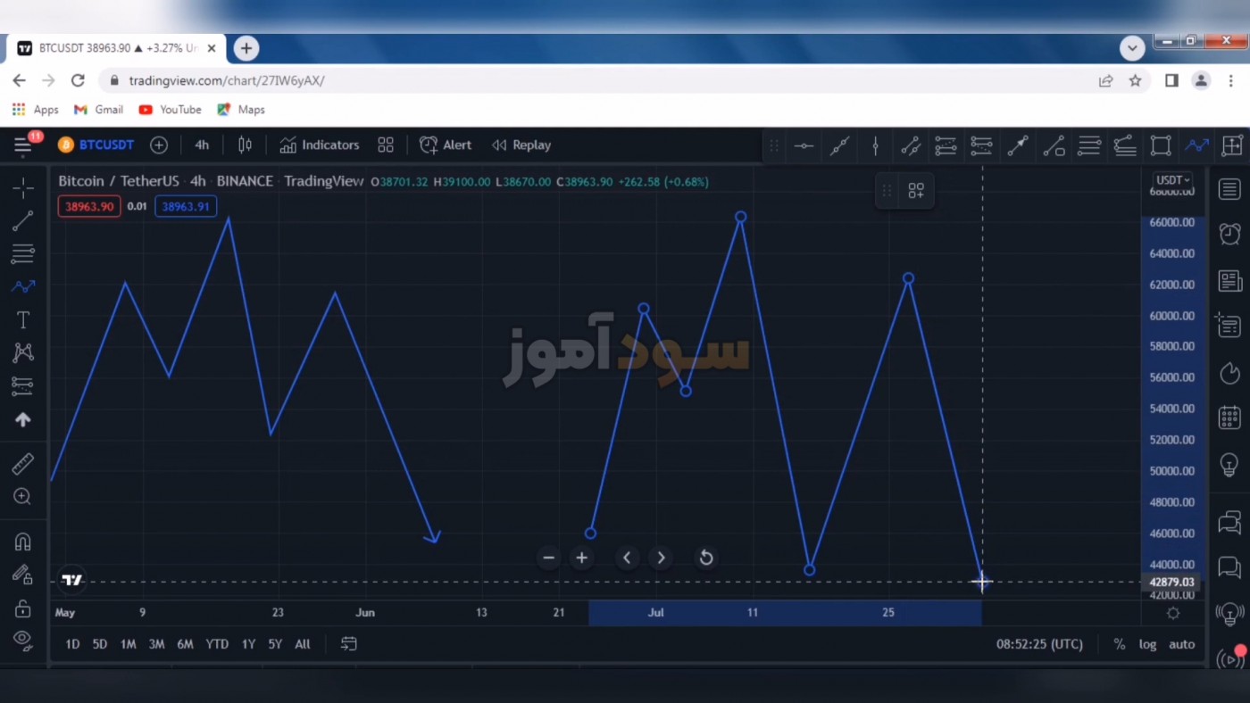This screenshot has height=703, width=1250.
Task: Select the 1D date range
Action: [72, 644]
